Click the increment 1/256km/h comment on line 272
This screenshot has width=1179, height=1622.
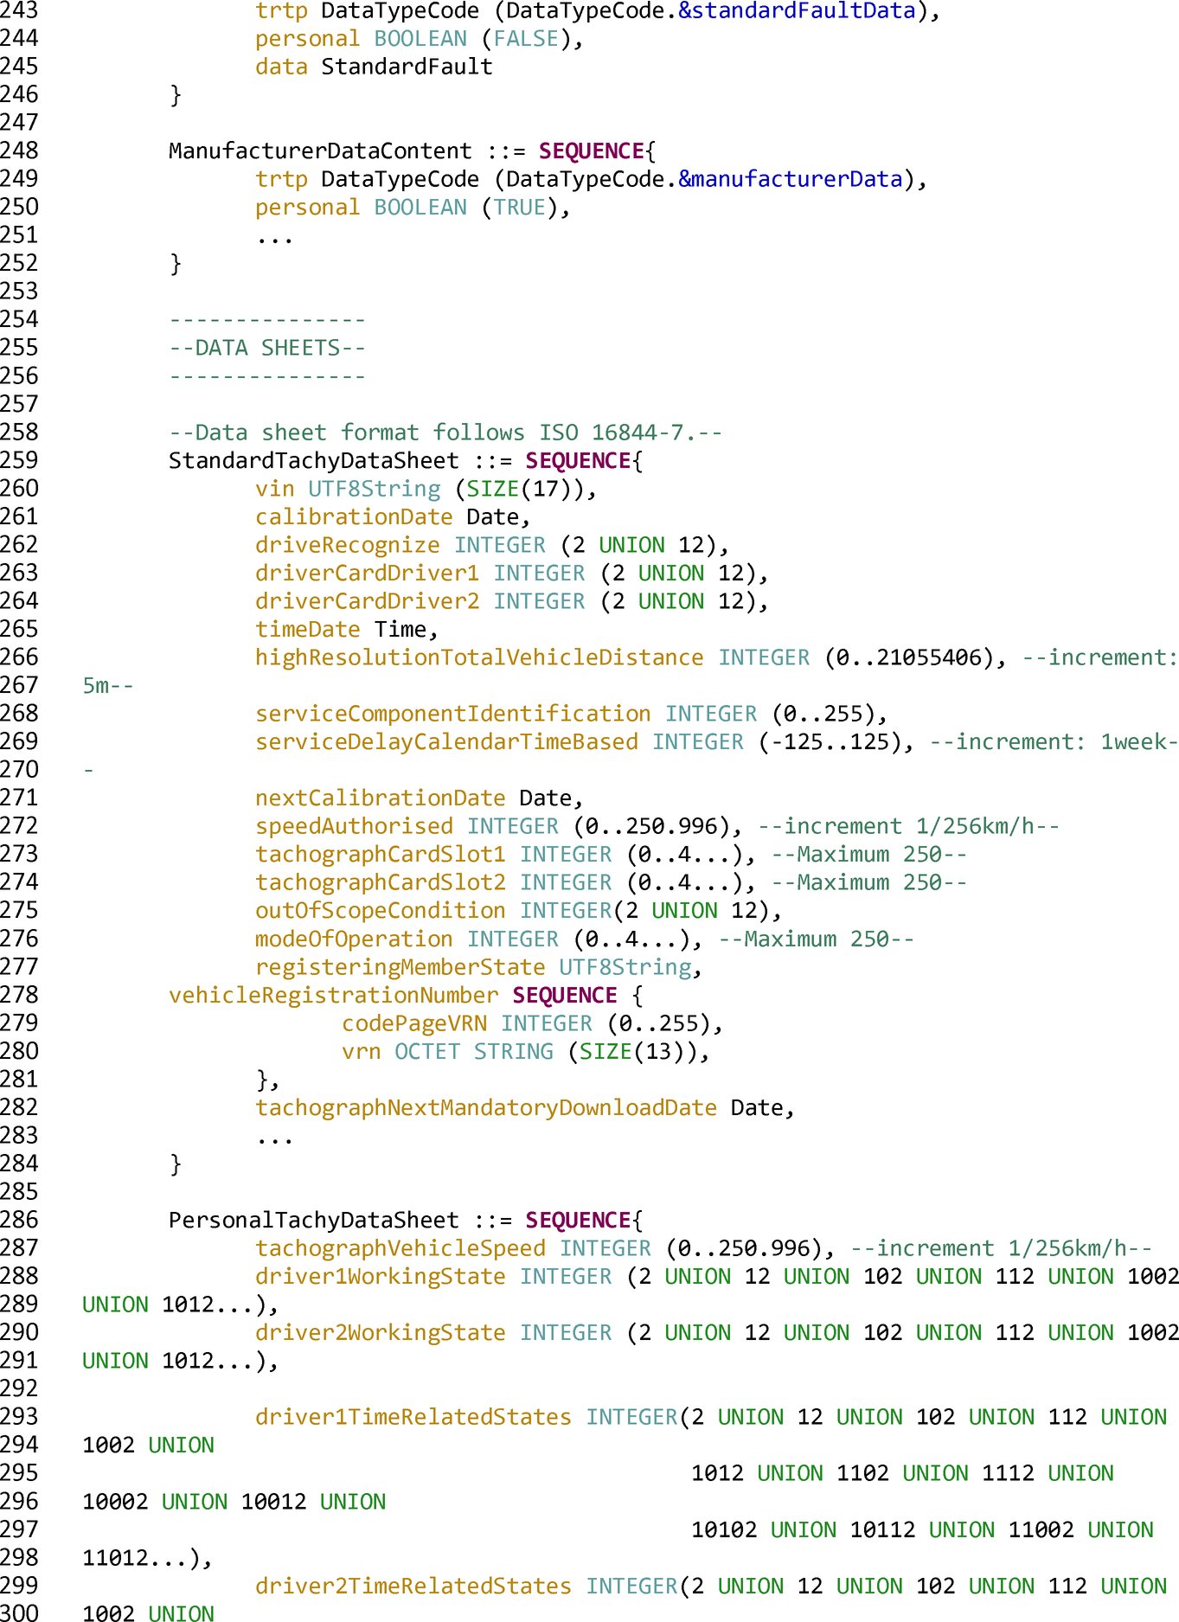tap(908, 827)
